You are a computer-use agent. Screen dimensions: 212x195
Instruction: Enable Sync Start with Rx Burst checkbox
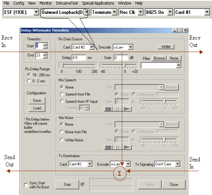pos(26,185)
